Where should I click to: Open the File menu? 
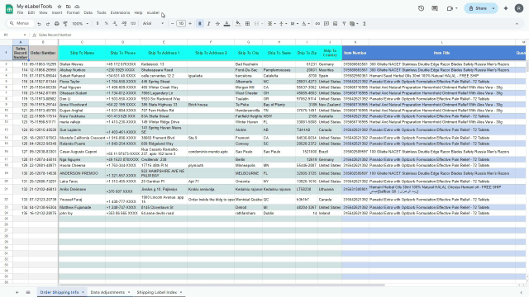(x=20, y=13)
